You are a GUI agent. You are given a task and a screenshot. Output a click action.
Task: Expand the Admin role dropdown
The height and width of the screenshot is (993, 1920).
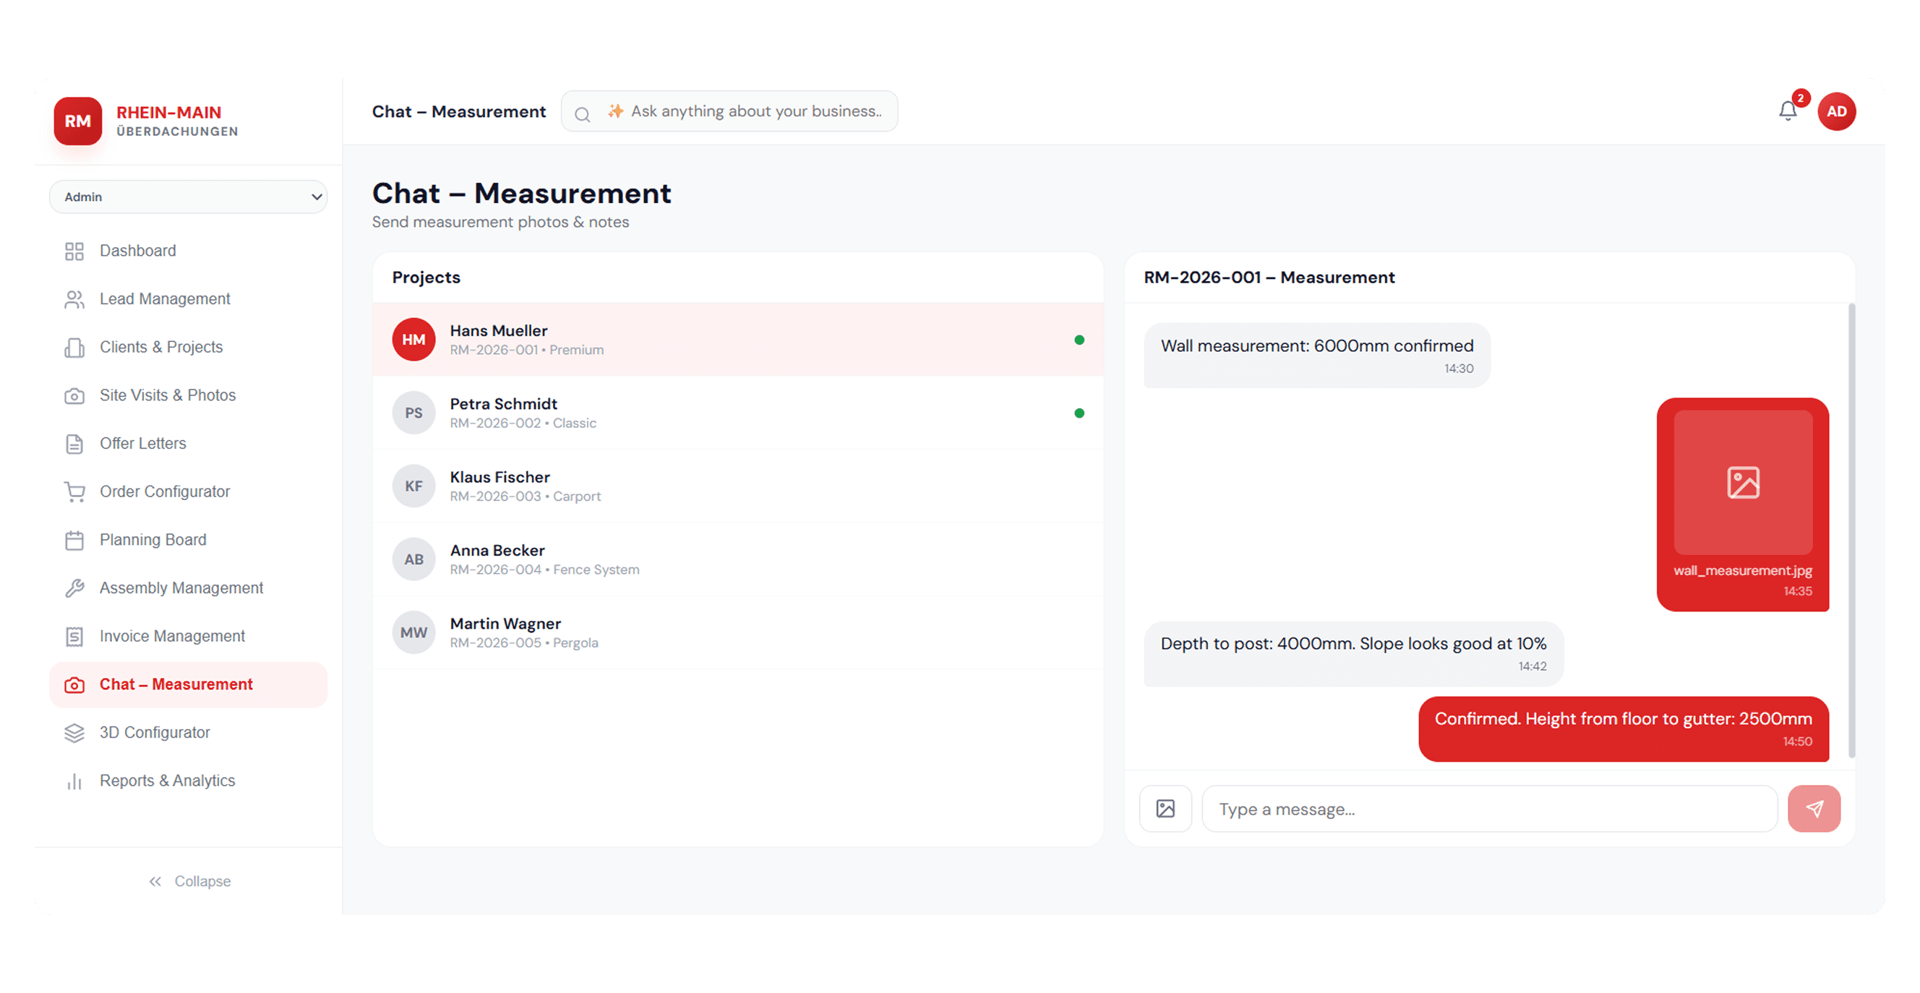tap(188, 197)
